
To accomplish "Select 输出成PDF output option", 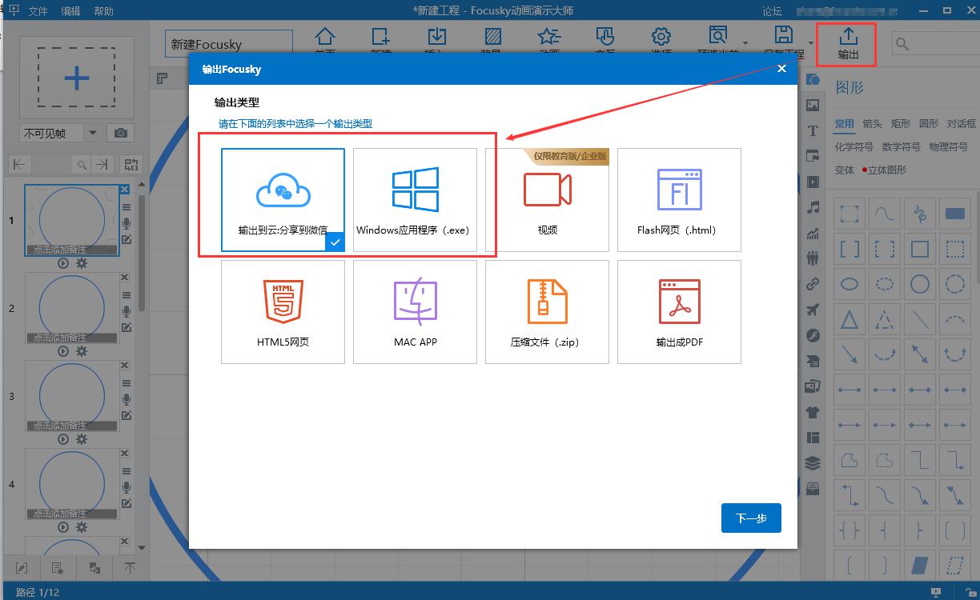I will tap(679, 311).
